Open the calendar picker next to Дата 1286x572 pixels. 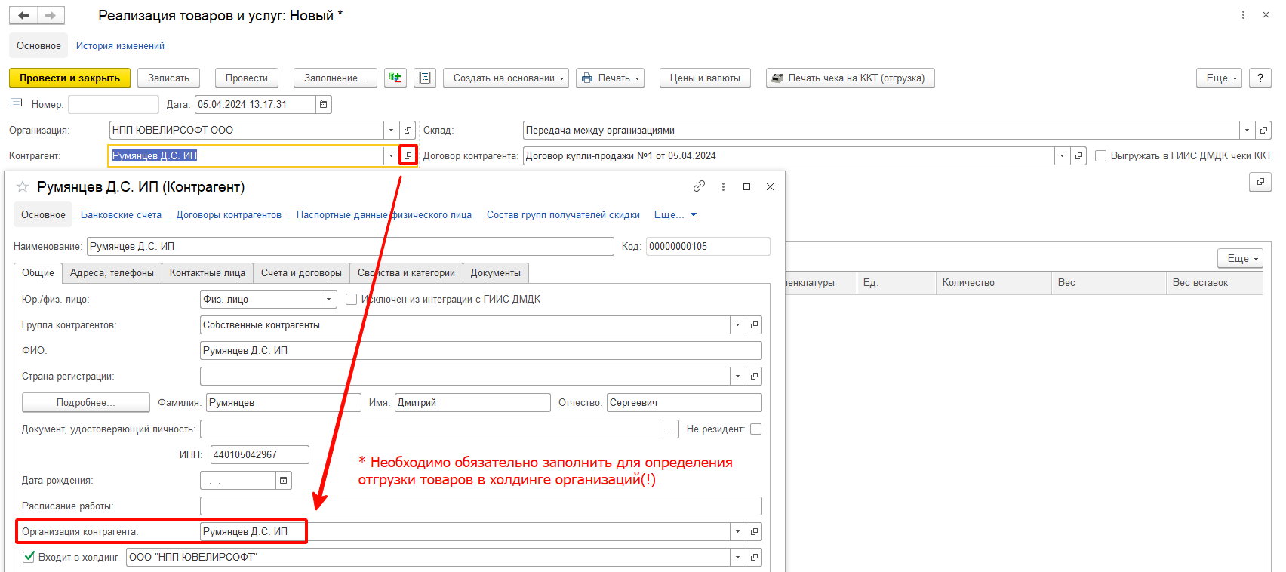(x=324, y=104)
